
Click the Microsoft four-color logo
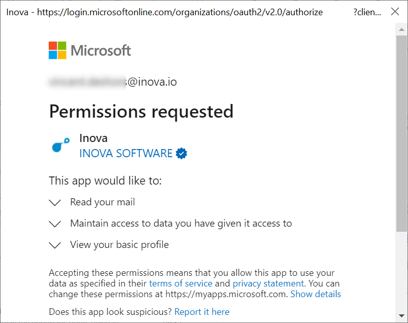coord(57,50)
